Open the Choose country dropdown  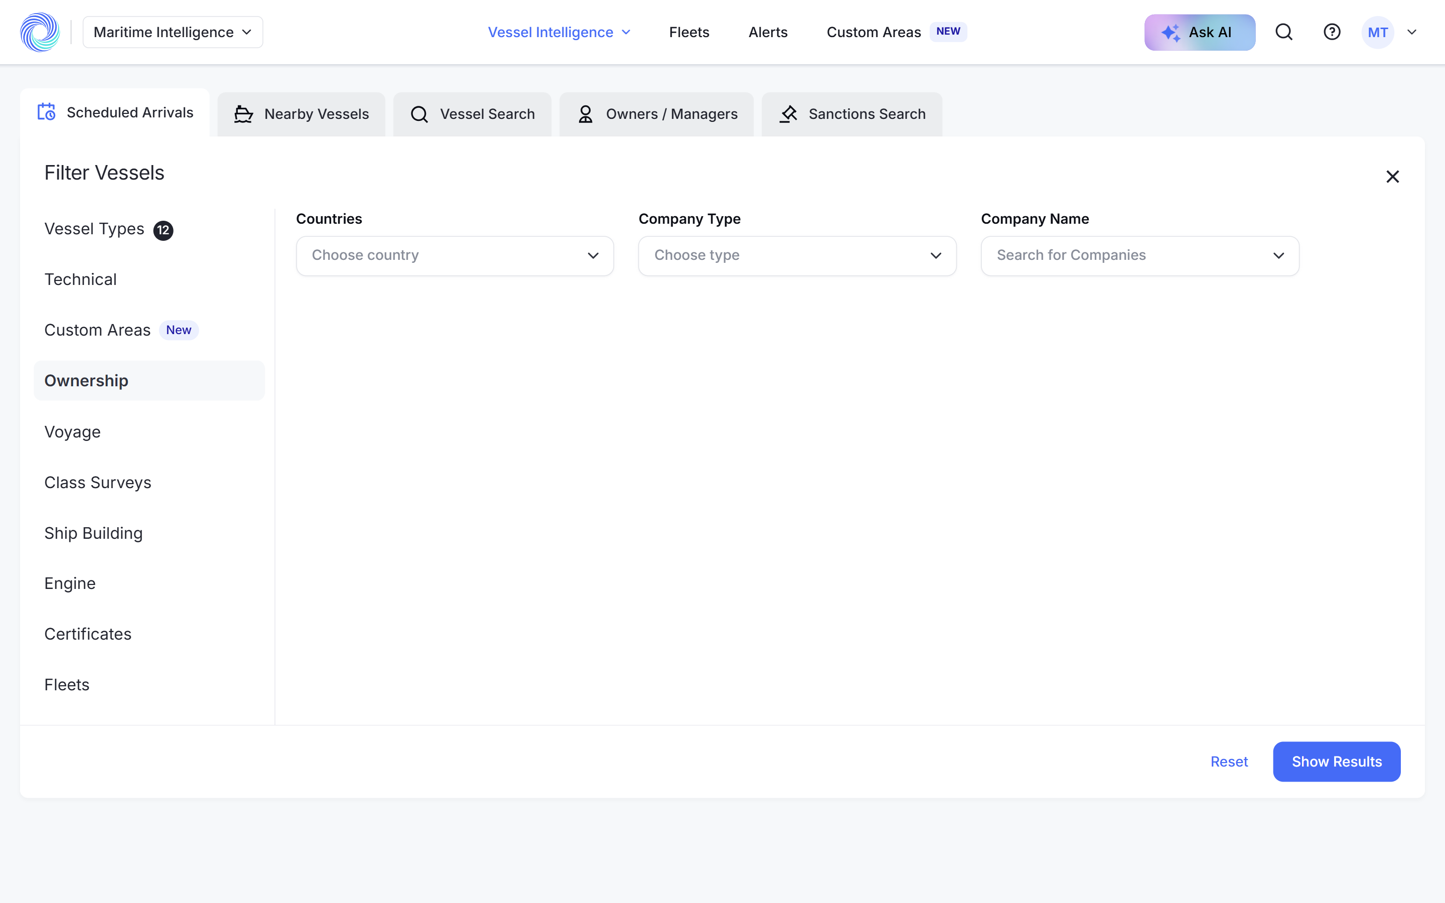(455, 256)
